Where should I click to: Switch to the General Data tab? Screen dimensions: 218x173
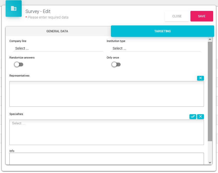pyautogui.click(x=57, y=31)
